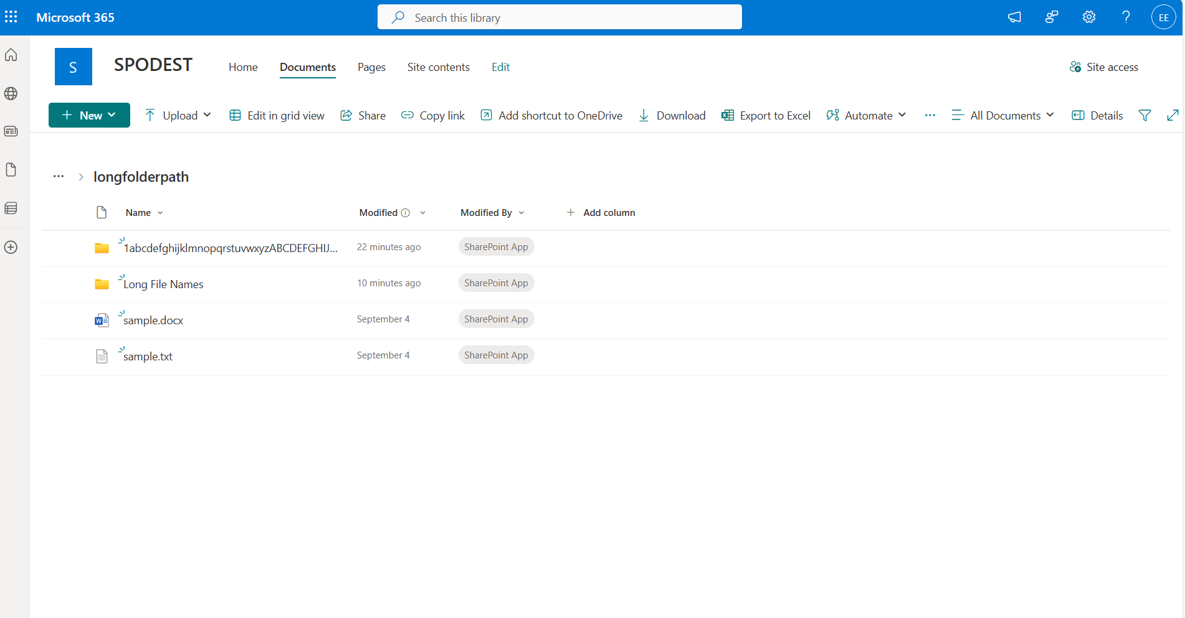Open the filter pane funnel icon
Screen dimensions: 1185x618
[1145, 116]
